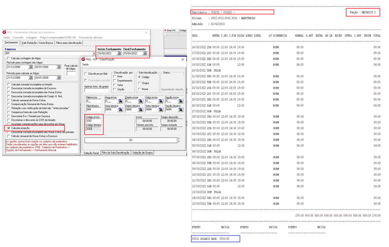This screenshot has width=389, height=247.
Task: Click Início Fechamento date field
Action: (107, 53)
